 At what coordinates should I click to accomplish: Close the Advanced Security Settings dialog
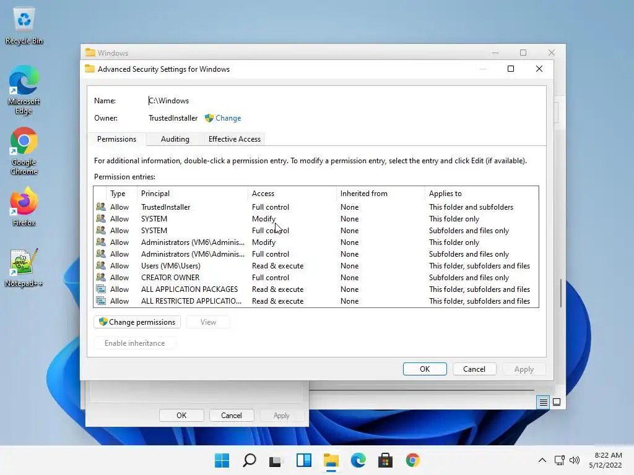point(539,69)
